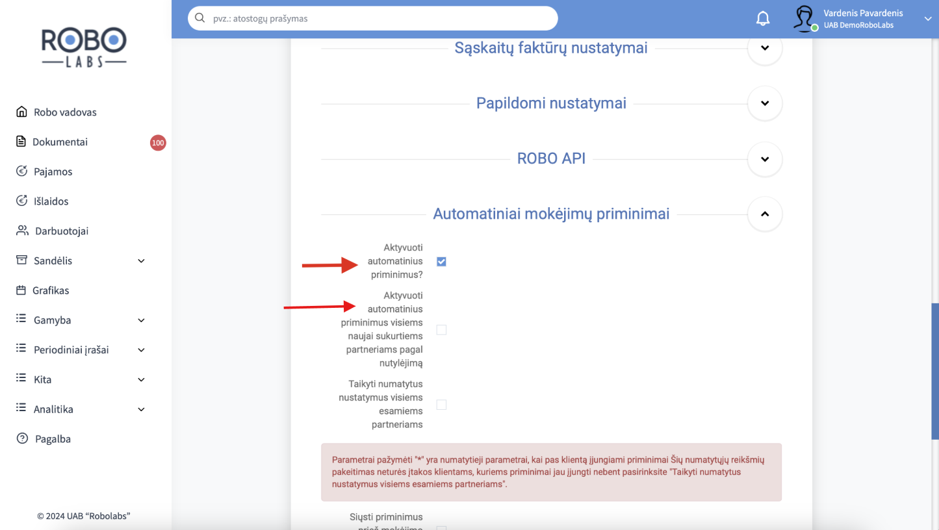Expand Periodiniai įrašai submenu chevron

(142, 350)
